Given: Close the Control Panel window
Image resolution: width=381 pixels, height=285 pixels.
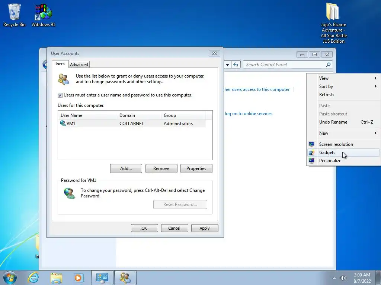Looking at the screenshot, I should (327, 55).
